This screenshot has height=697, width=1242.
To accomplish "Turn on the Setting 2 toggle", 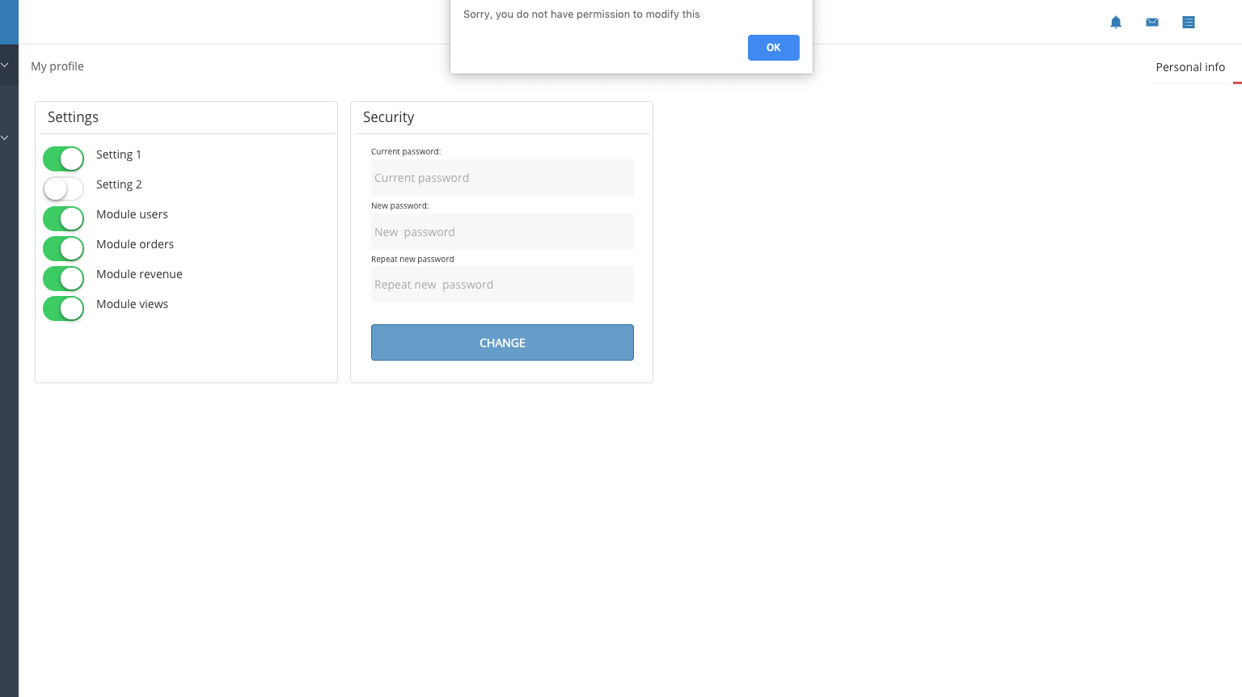I will tap(63, 188).
